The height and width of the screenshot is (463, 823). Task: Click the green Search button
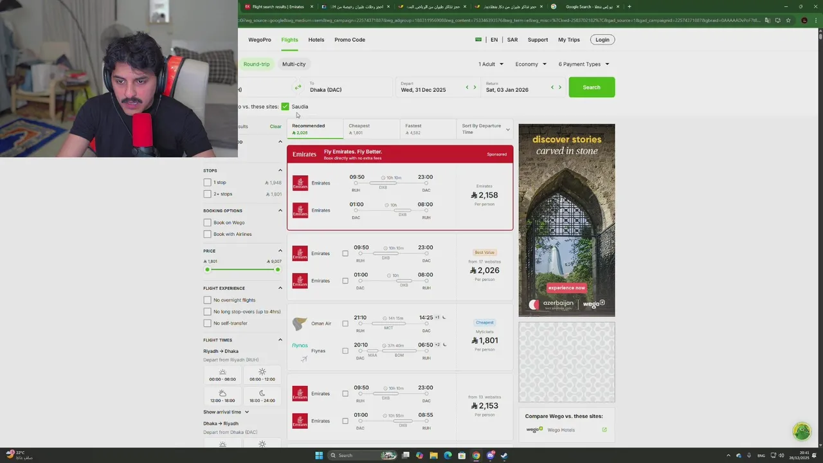click(592, 87)
